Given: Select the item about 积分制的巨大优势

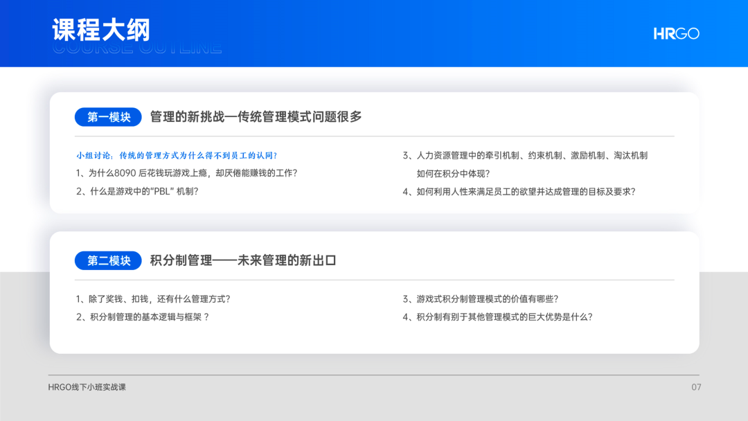Looking at the screenshot, I should [497, 317].
